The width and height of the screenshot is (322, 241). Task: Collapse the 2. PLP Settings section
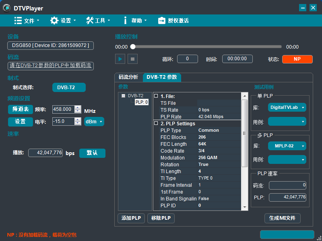156,124
